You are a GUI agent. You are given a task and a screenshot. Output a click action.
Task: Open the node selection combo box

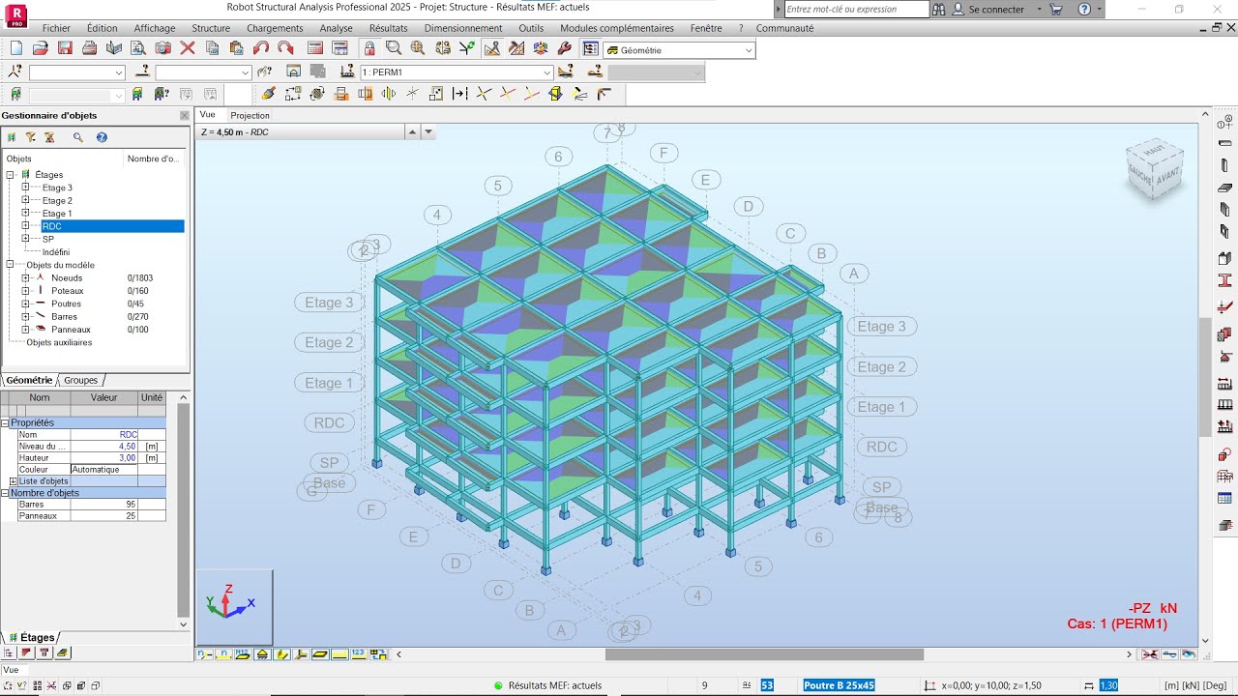click(x=77, y=72)
